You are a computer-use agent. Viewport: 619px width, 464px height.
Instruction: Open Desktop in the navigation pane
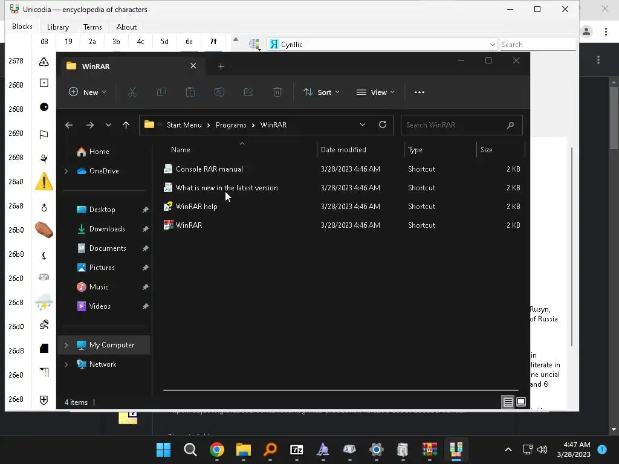click(x=102, y=210)
